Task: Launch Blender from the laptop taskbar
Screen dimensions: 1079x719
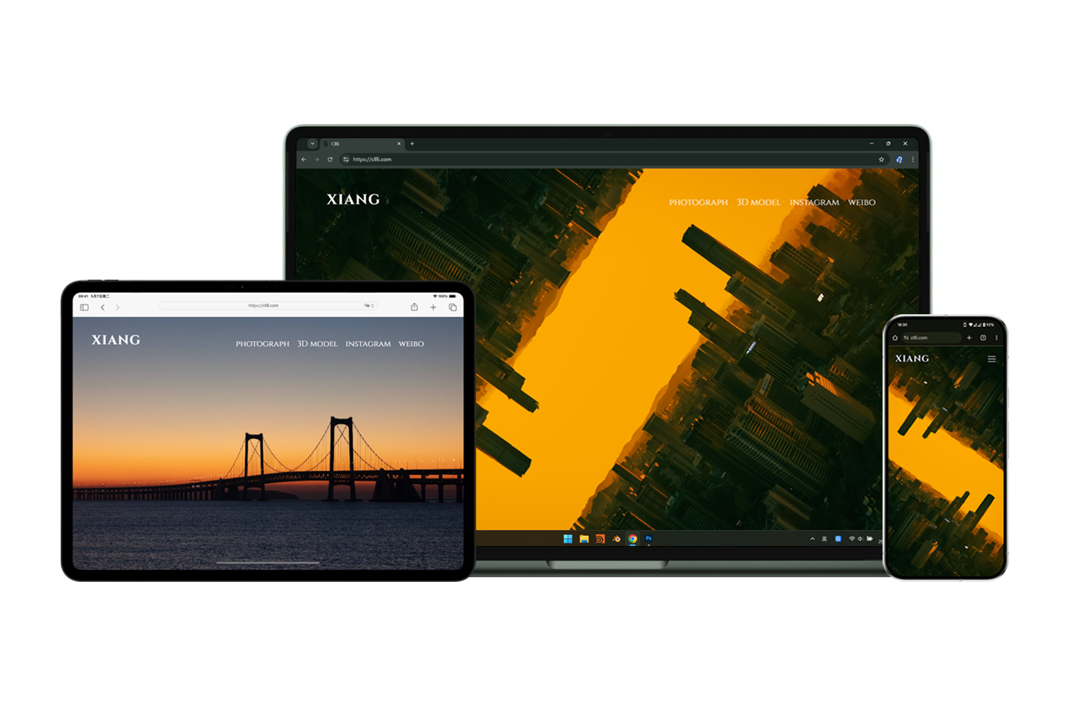Action: tap(616, 539)
